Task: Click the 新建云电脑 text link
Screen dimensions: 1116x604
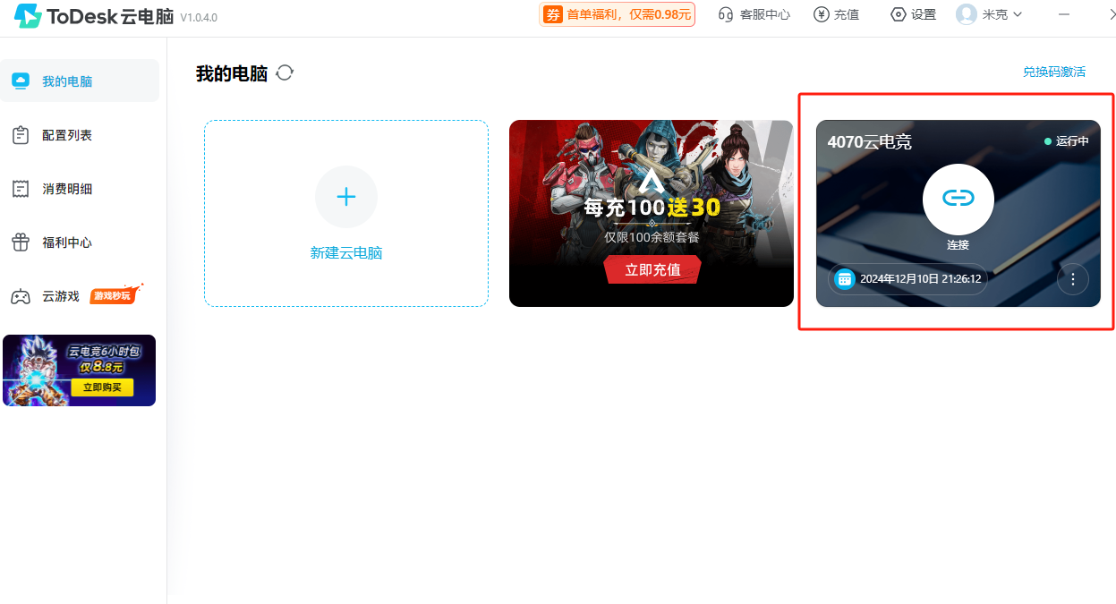Action: 346,253
